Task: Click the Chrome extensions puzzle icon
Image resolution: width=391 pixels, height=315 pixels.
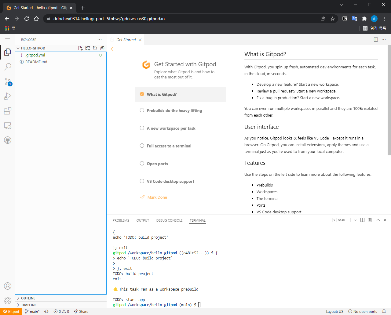Action: 364,19
